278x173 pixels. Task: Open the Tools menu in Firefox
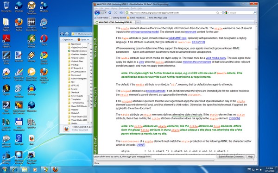[x=133, y=8]
